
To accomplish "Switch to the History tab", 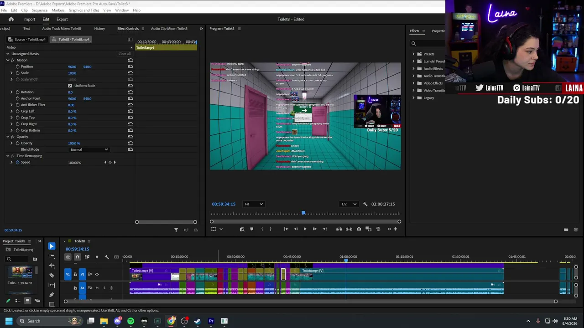I will 99,29.
